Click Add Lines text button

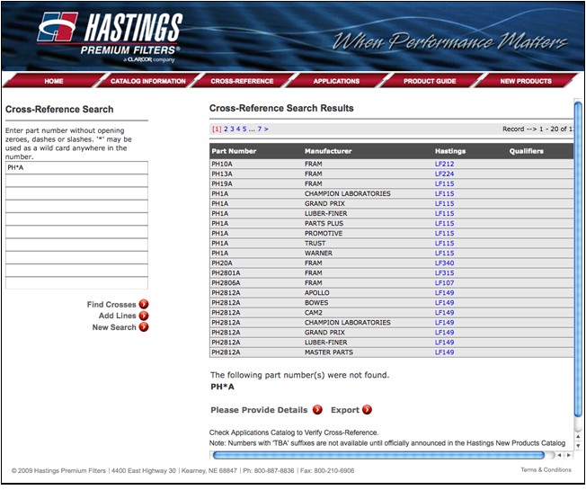point(118,316)
